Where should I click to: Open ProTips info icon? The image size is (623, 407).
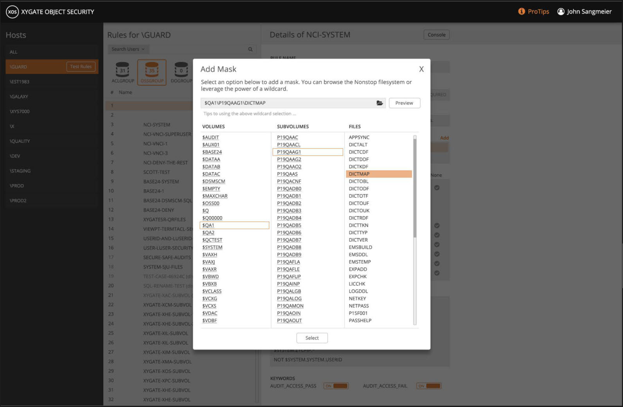coord(521,11)
